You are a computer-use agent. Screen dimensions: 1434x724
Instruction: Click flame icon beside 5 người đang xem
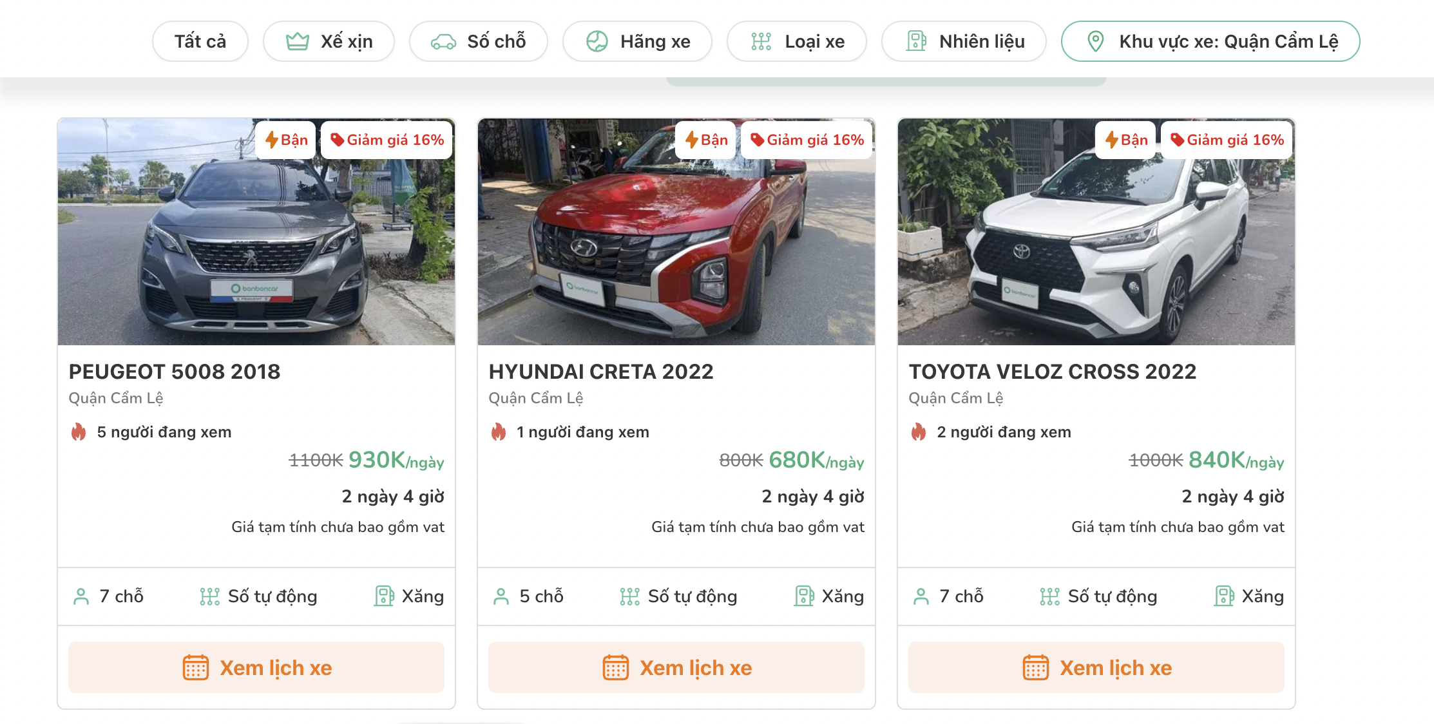79,432
